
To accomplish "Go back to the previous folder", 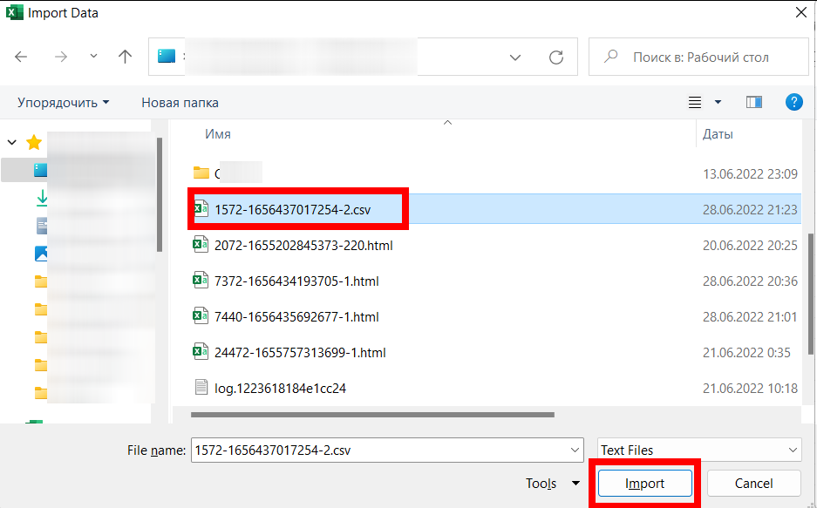I will pyautogui.click(x=21, y=57).
